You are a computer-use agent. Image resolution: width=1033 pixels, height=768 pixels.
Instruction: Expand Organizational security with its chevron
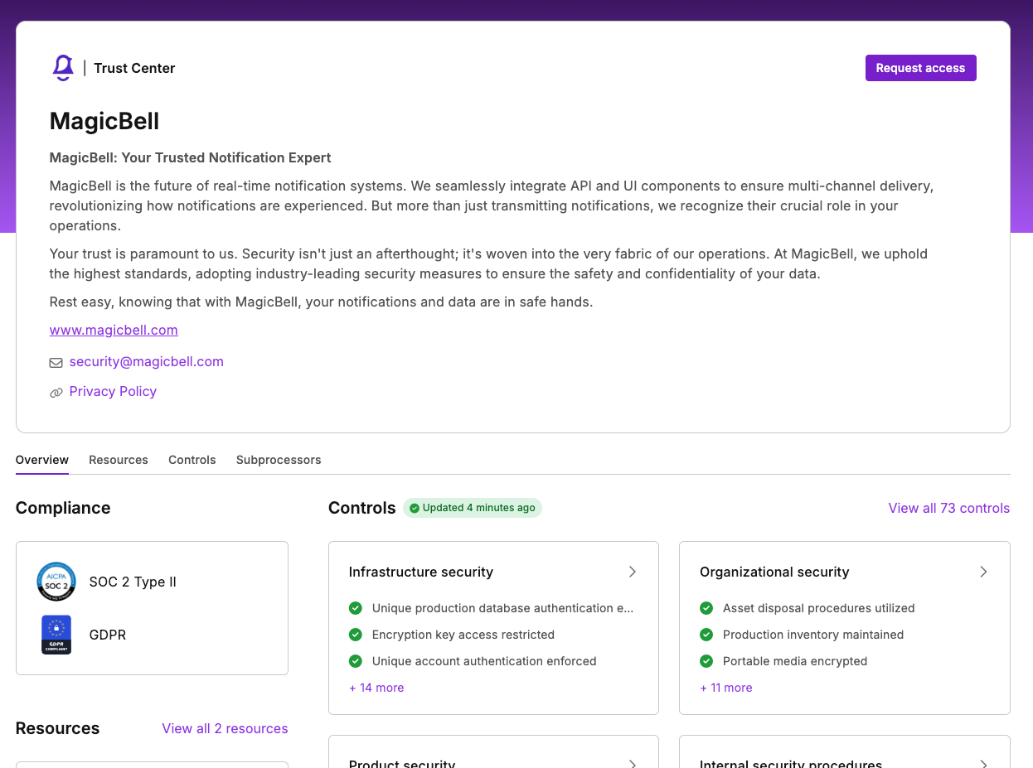983,572
